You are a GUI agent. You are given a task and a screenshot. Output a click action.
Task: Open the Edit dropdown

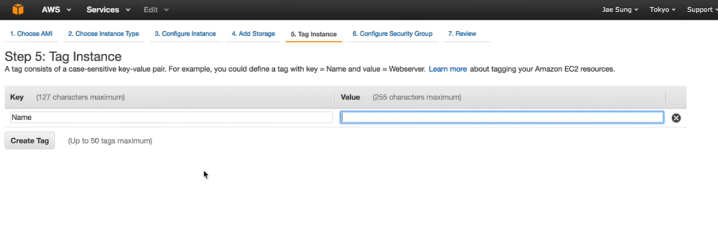(156, 10)
